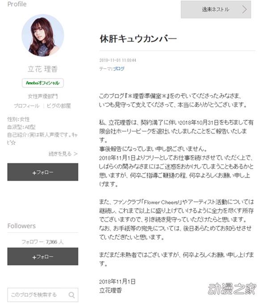Click the 女性声優部門 category link
This screenshot has height=303, width=268.
(x=43, y=96)
